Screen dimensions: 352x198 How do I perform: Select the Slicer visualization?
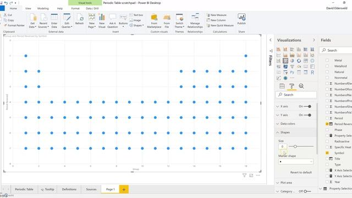pyautogui.click(x=285, y=72)
